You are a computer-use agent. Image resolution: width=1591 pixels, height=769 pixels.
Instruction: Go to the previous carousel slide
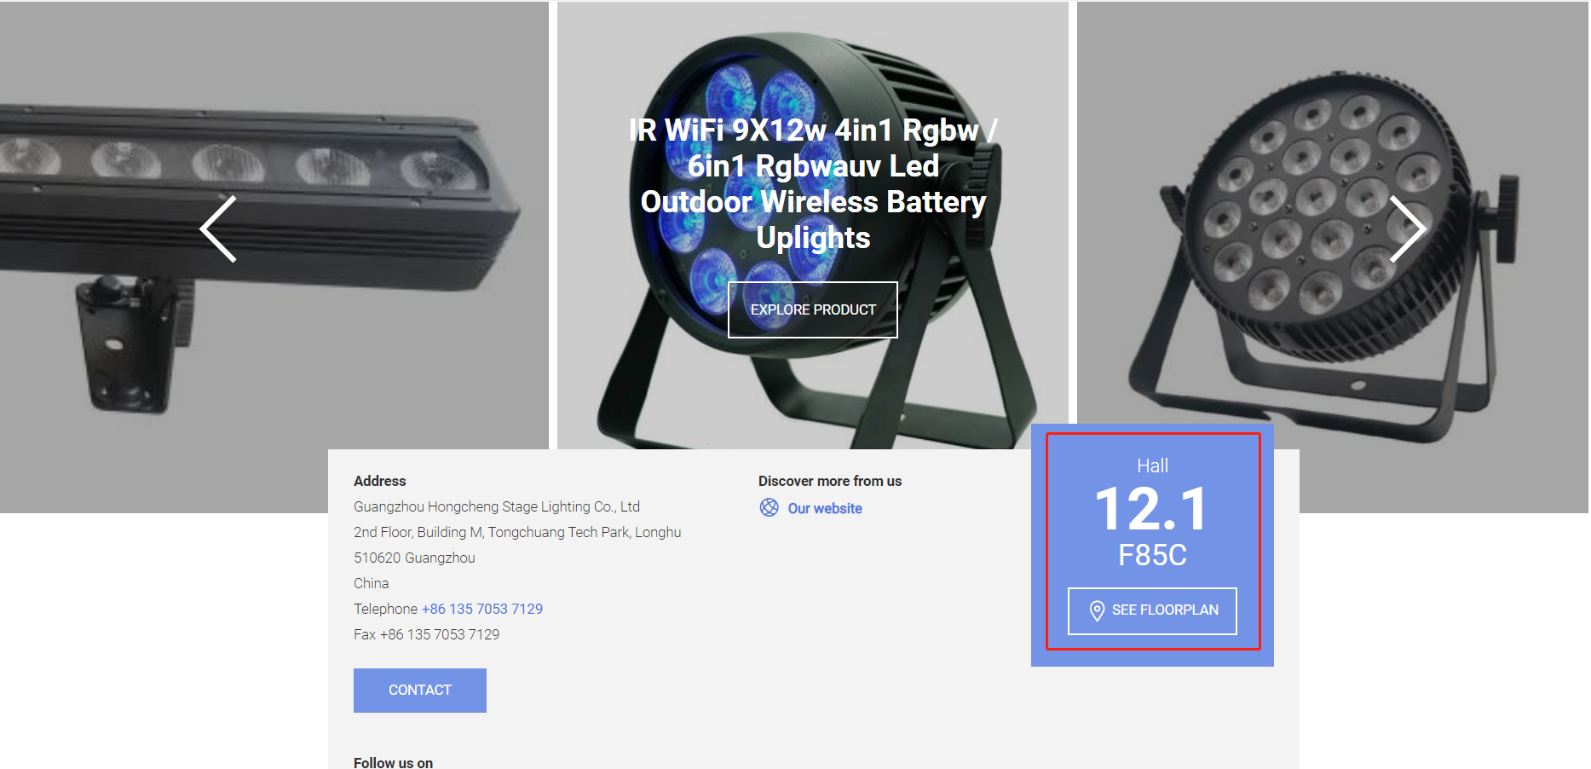[x=218, y=228]
